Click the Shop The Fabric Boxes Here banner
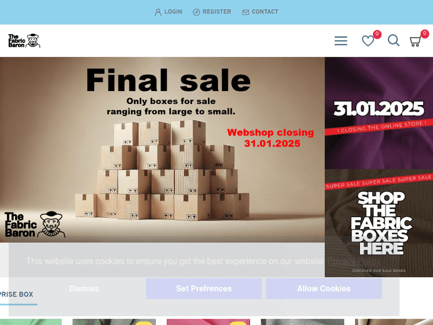Image resolution: width=433 pixels, height=325 pixels. [x=379, y=223]
